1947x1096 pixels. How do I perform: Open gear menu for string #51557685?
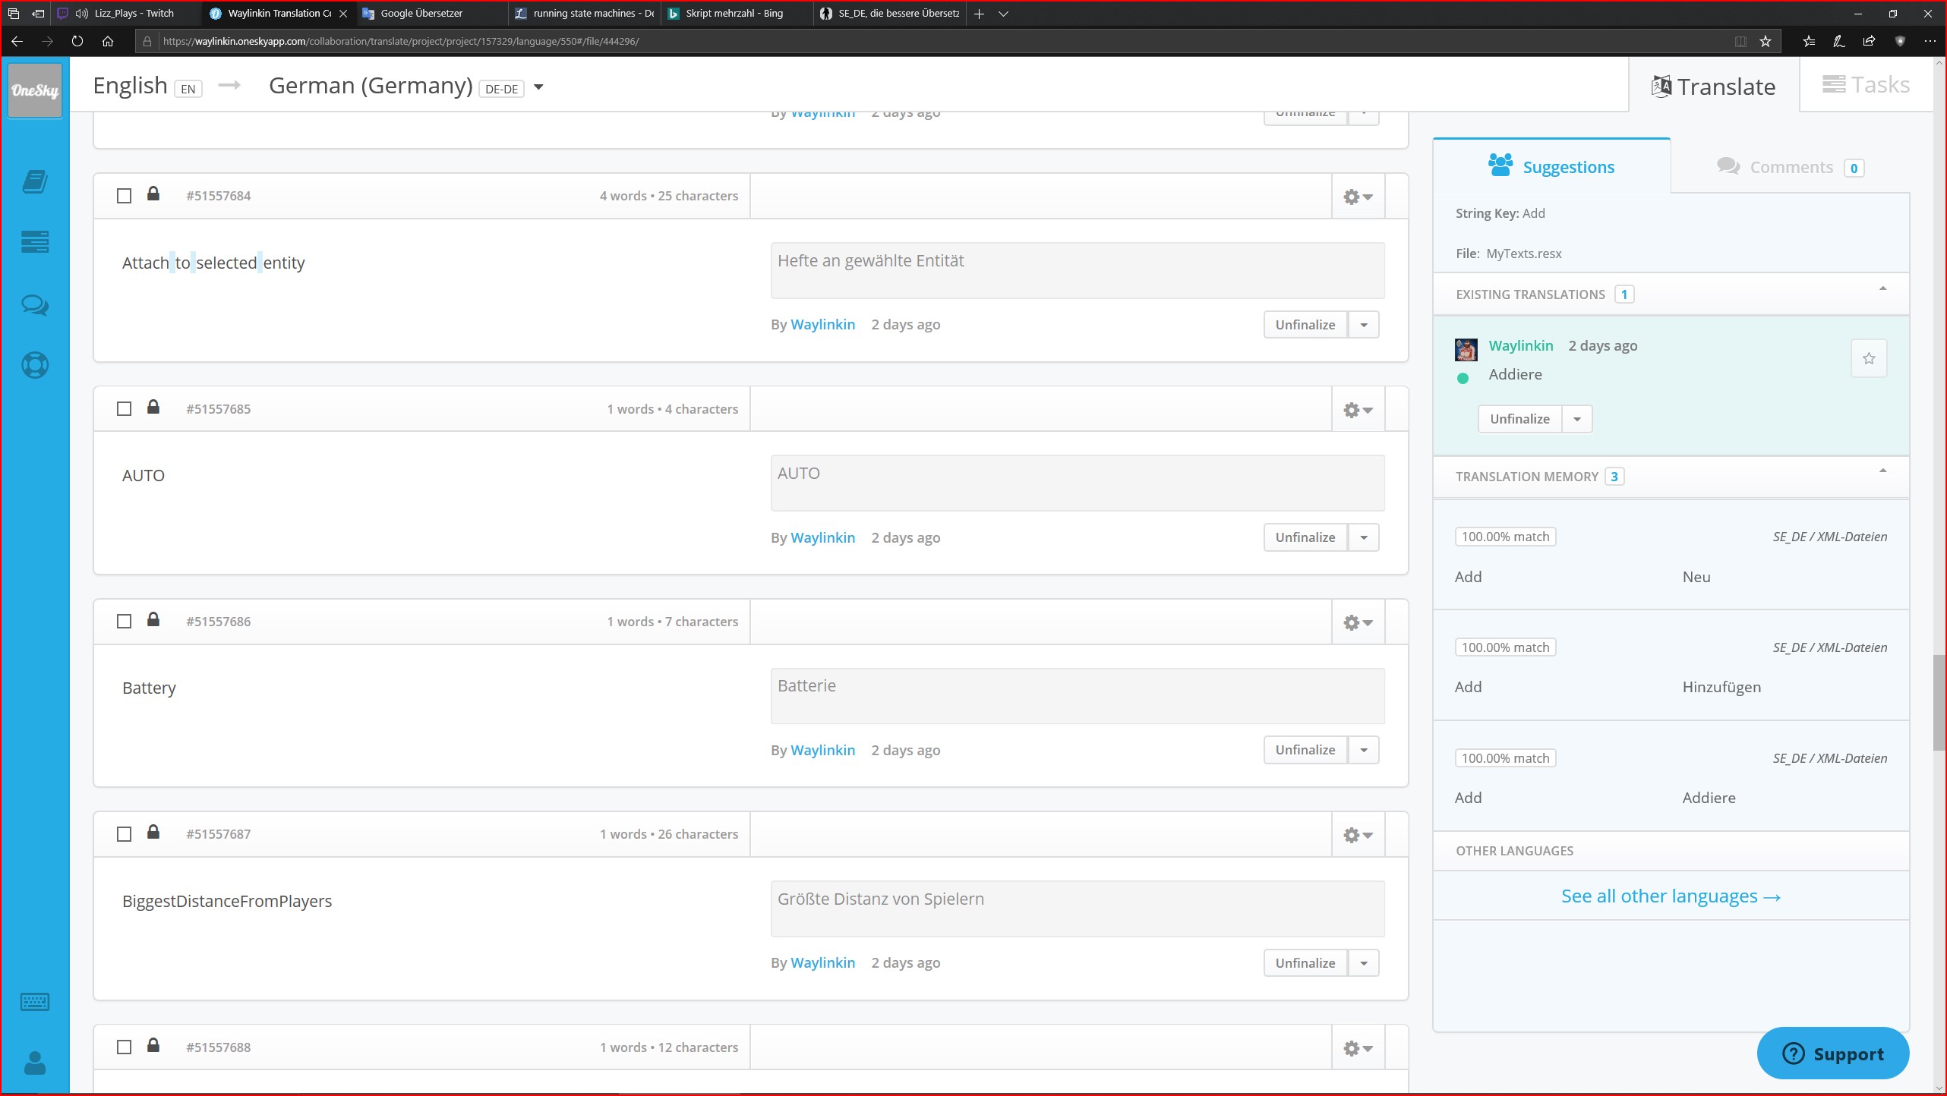(x=1357, y=410)
